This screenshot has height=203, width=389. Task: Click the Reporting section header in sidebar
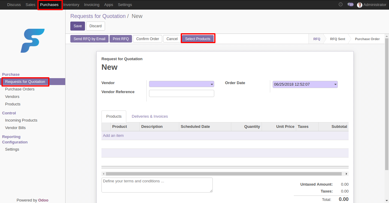click(x=11, y=137)
